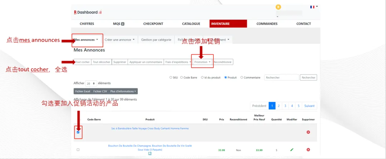The image size is (386, 159).
Task: Select the Produit search radio button
Action: click(226, 77)
